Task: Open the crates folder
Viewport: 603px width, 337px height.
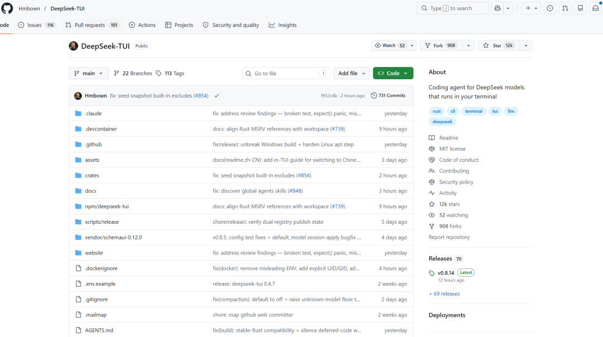Action: pos(92,175)
